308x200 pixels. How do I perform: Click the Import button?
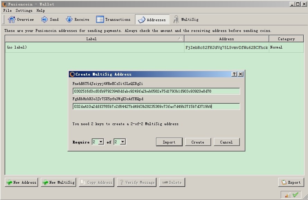tap(169, 142)
